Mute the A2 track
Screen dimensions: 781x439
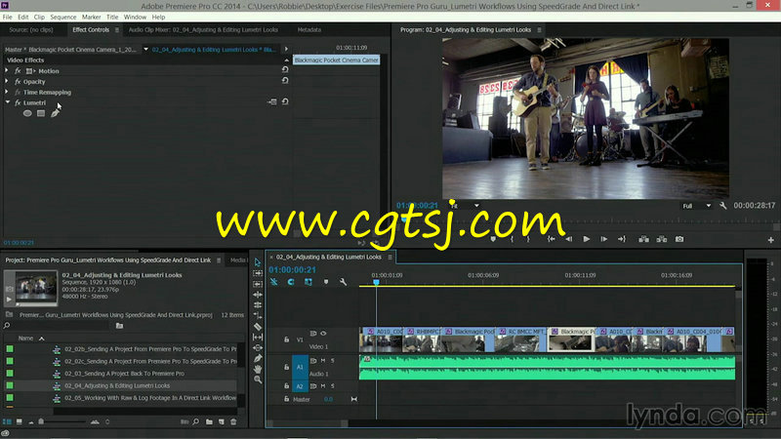[323, 386]
